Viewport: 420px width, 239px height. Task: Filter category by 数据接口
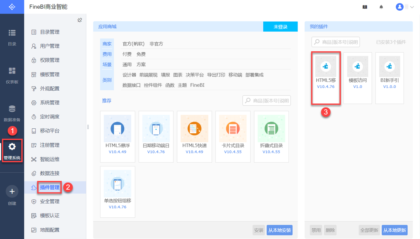131,85
